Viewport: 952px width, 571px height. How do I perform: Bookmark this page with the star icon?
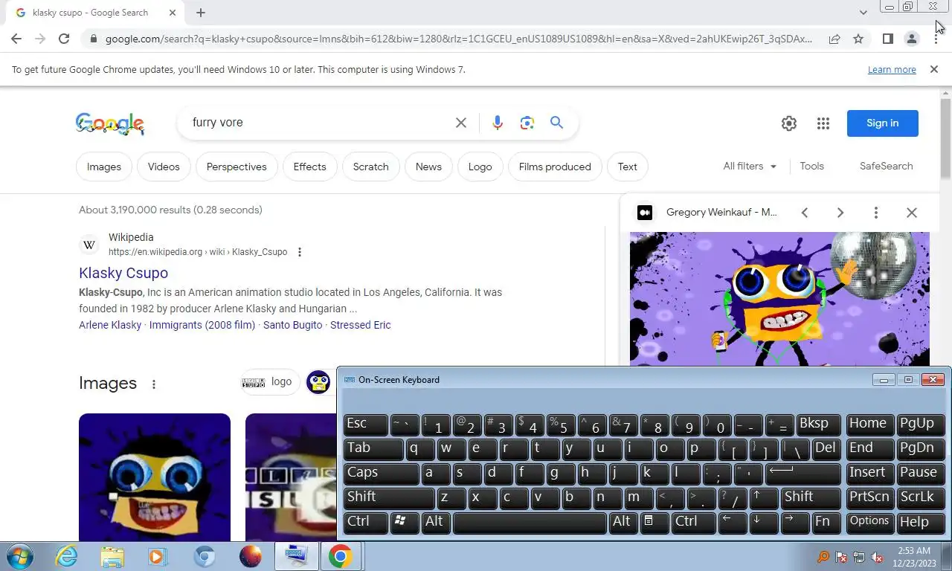[858, 39]
